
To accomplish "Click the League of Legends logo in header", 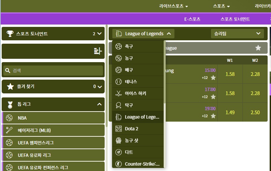I will coord(119,34).
